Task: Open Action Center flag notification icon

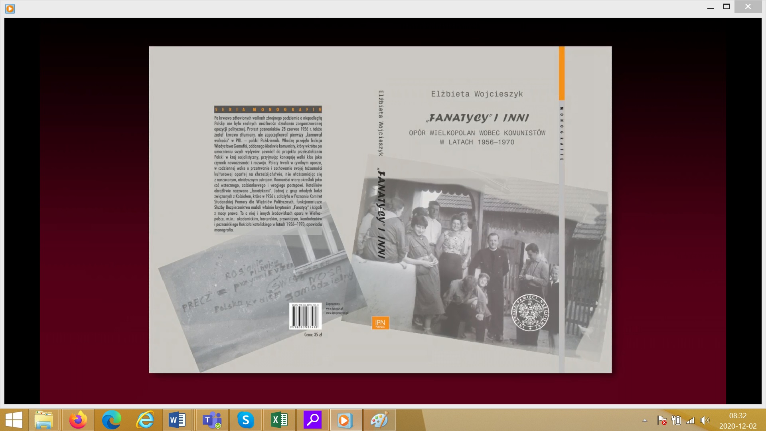Action: pos(661,420)
